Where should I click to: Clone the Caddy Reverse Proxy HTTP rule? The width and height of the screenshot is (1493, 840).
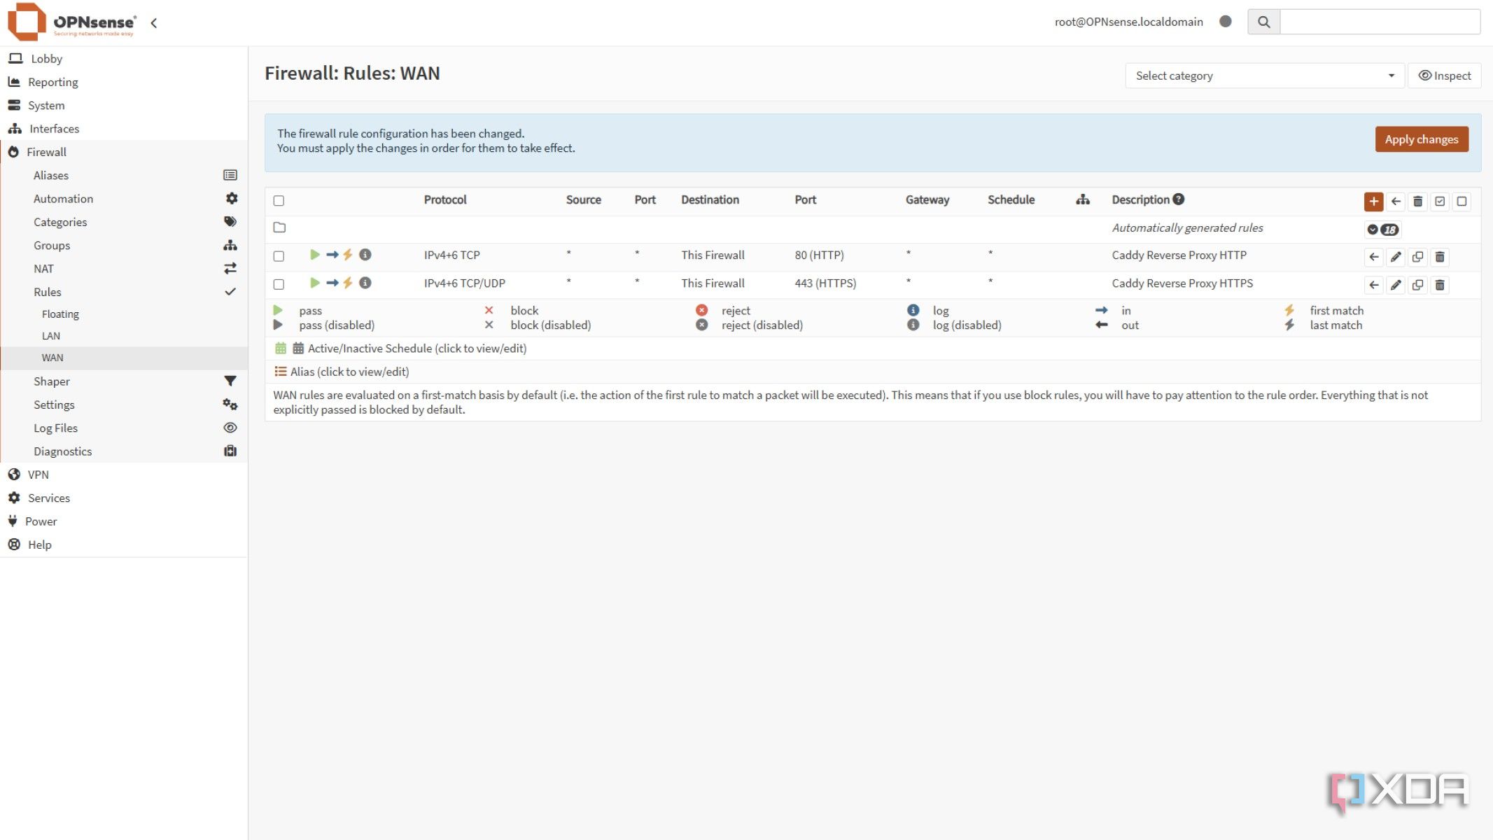[x=1417, y=257]
